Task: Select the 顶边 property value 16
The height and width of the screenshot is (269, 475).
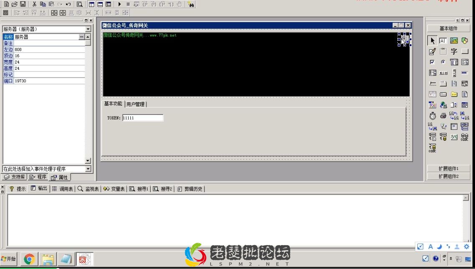Action: click(x=49, y=56)
